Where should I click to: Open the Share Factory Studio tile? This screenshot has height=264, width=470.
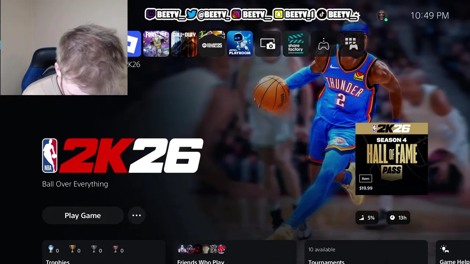[x=296, y=44]
